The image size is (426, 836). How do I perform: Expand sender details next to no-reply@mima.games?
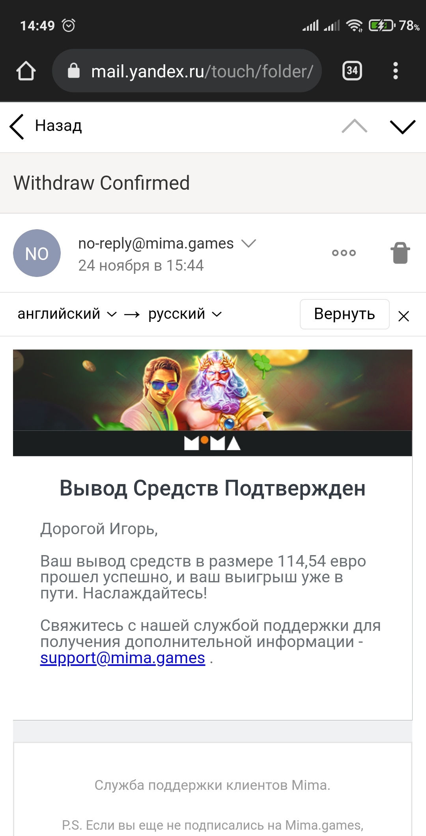[x=248, y=243]
